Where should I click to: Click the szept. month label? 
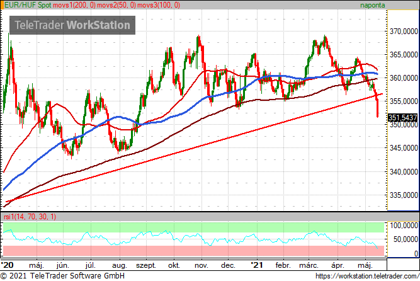point(146,266)
